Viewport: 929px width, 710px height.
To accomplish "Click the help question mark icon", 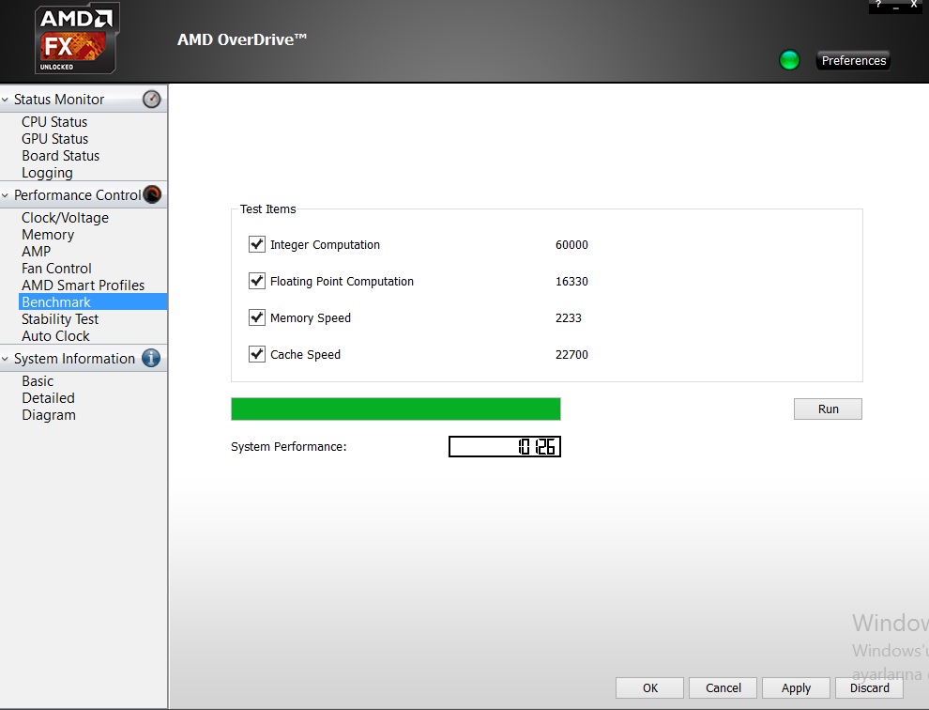I will pos(878,5).
